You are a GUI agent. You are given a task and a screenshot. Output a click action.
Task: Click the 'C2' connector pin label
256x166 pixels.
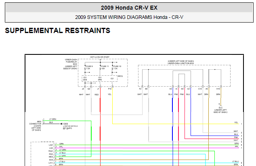click(189, 89)
